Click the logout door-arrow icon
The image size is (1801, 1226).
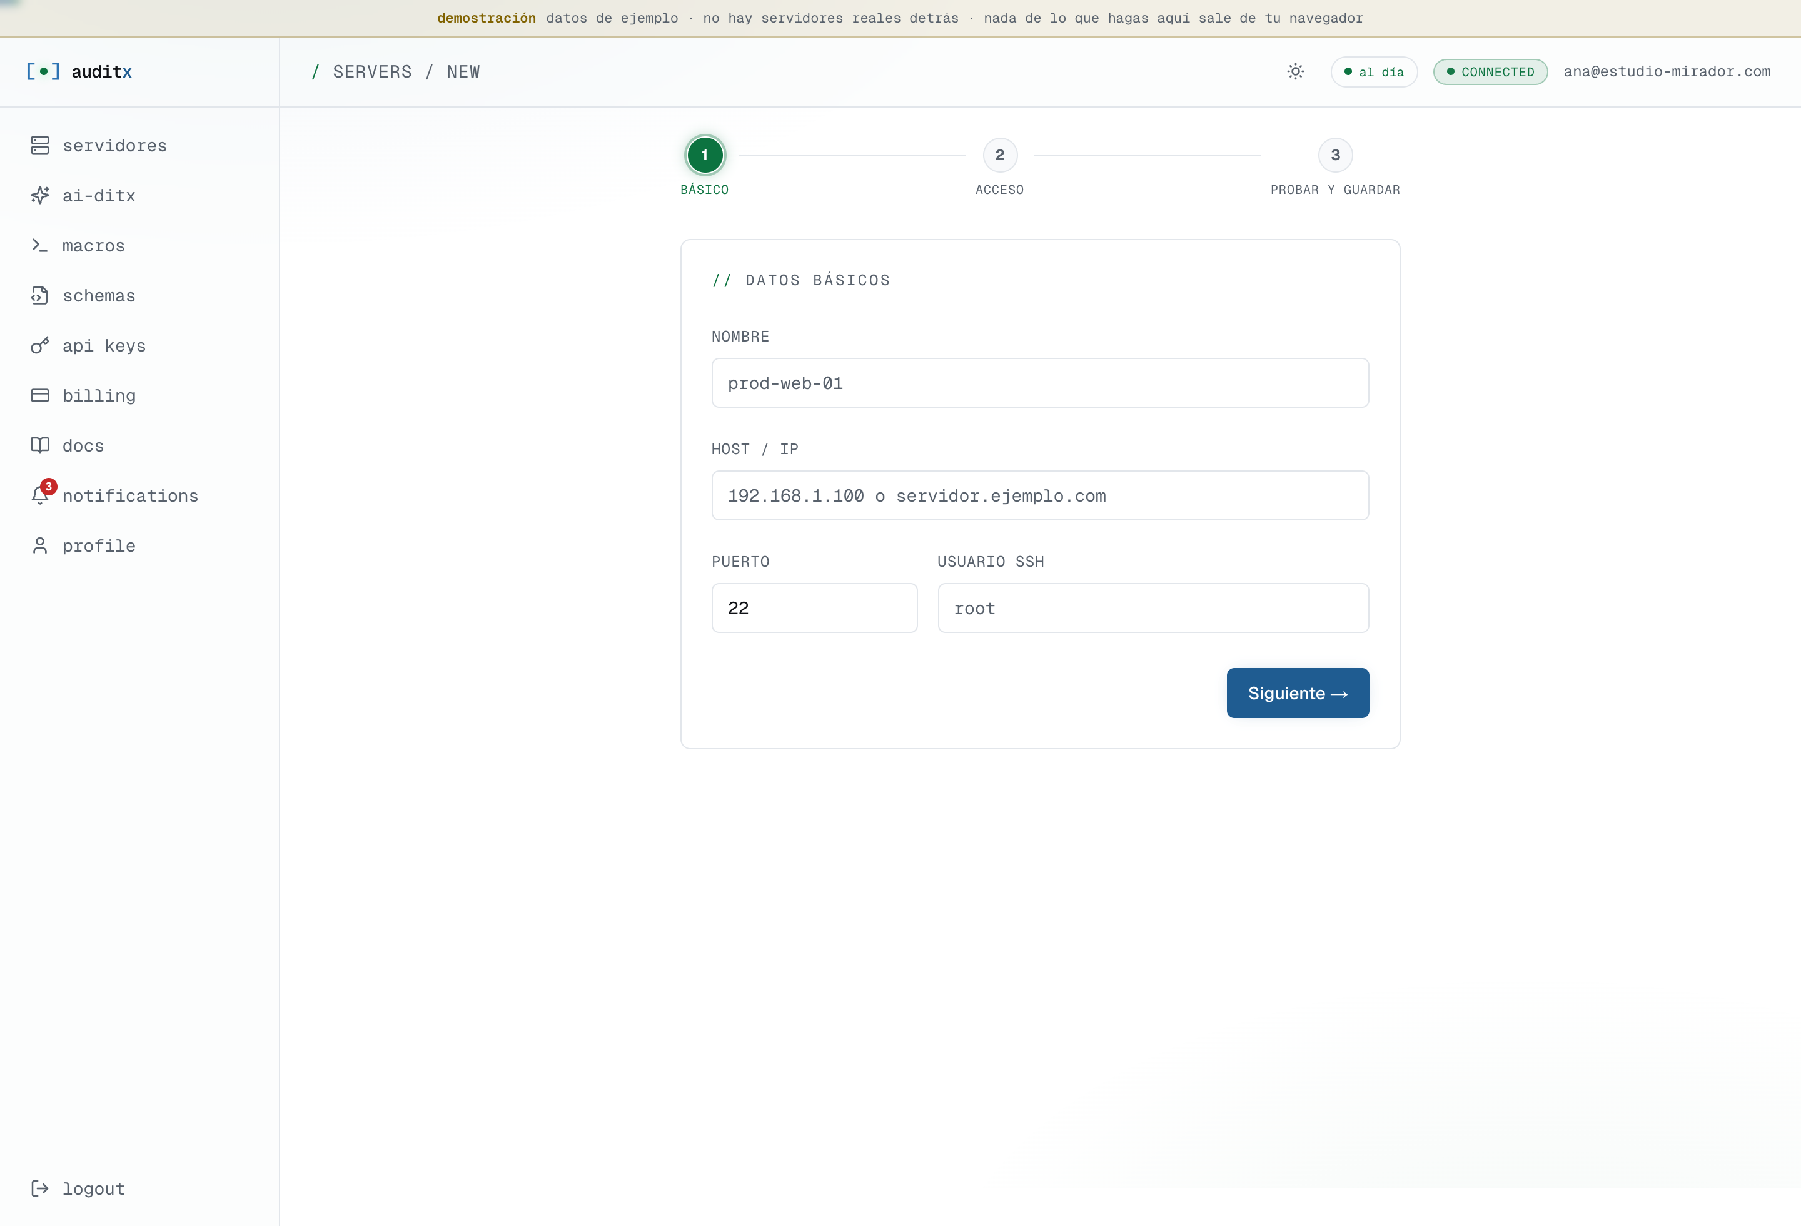point(39,1188)
